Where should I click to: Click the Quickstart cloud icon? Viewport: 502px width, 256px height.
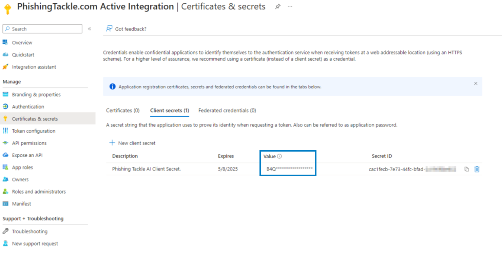(5, 55)
